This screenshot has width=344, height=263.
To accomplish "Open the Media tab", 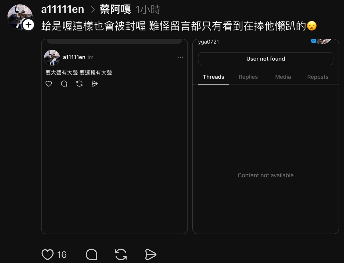I will coord(283,77).
